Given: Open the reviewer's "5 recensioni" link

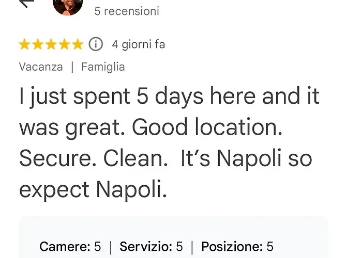Looking at the screenshot, I should (127, 11).
